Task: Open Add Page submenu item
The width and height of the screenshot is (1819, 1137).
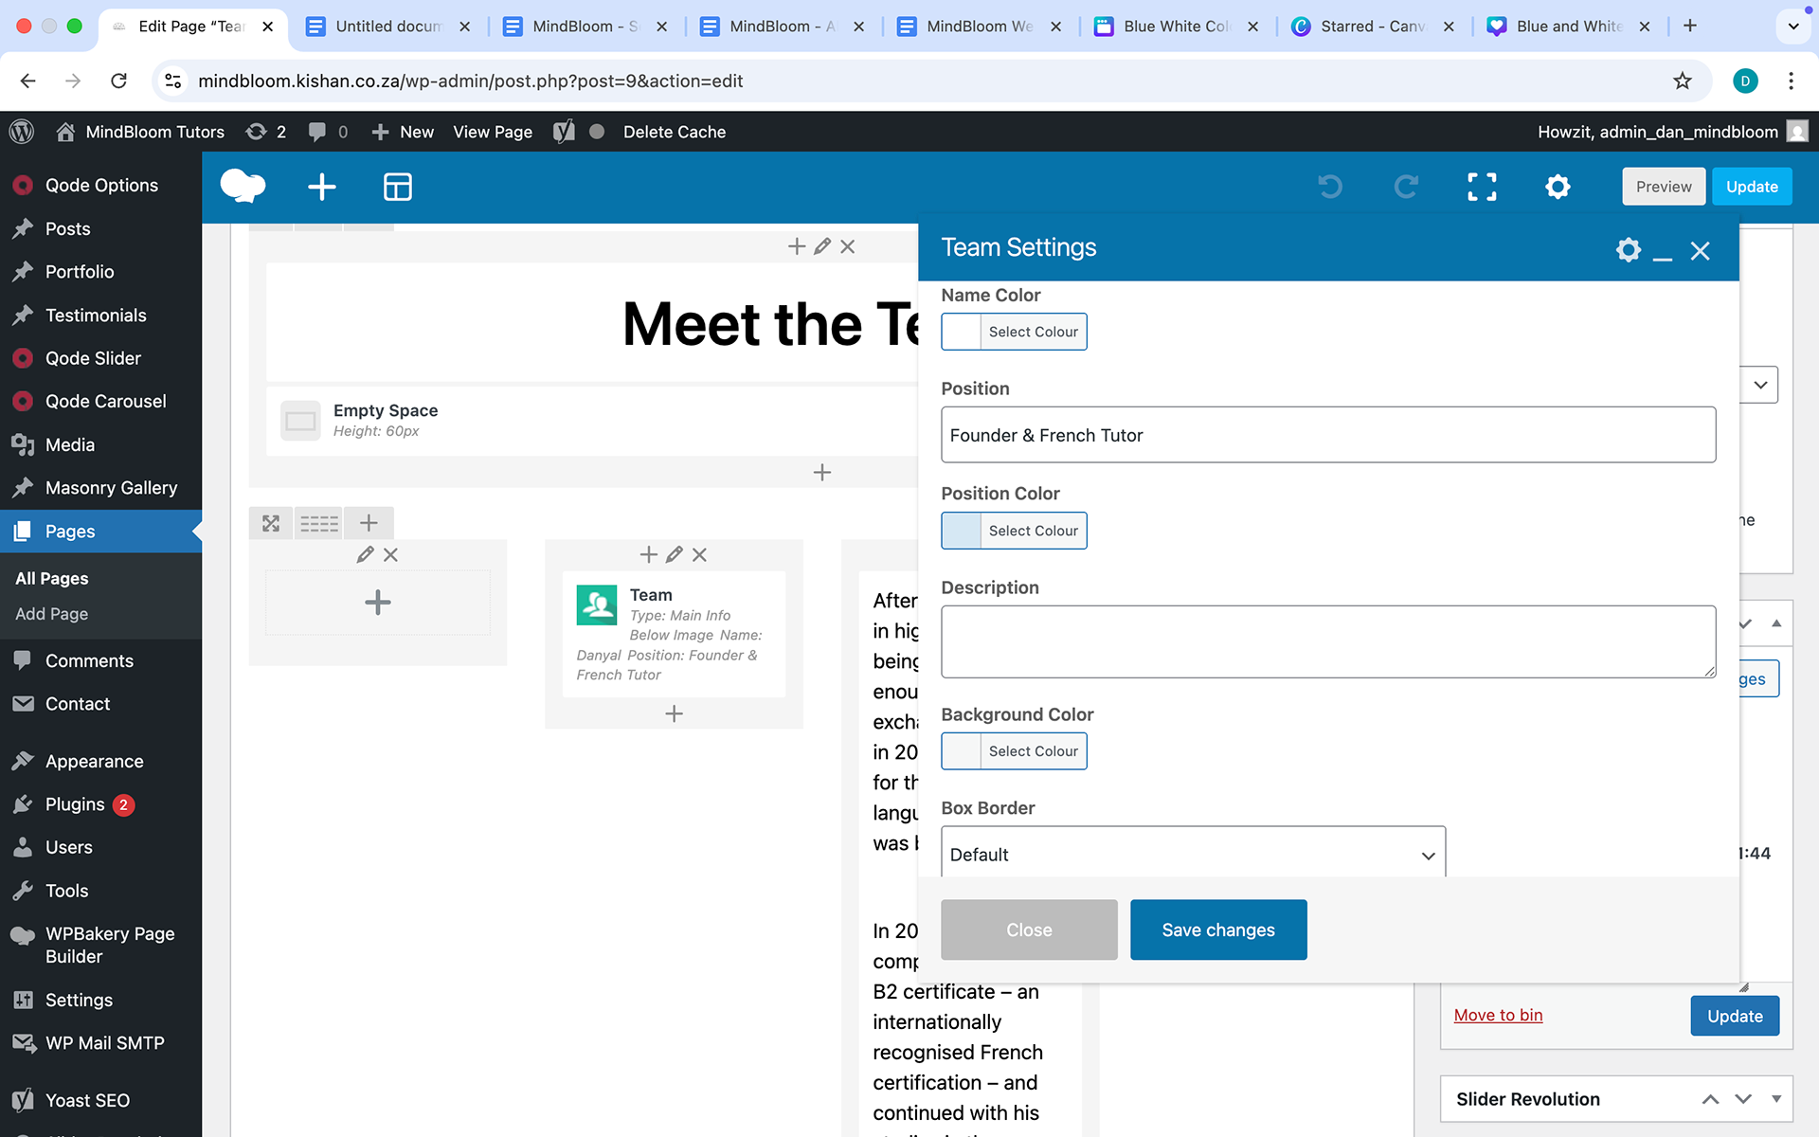Action: [52, 614]
